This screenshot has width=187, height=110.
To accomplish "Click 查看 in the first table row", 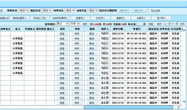I will (62, 34).
